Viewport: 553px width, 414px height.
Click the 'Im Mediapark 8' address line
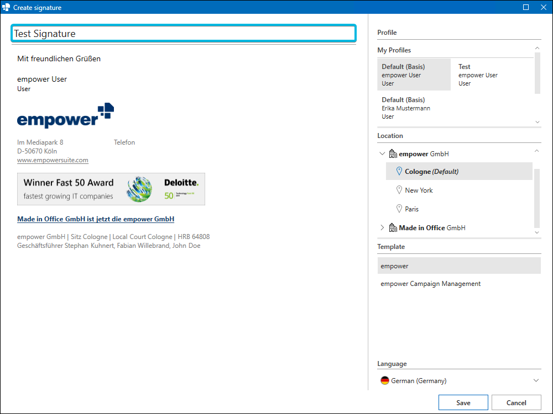coord(40,142)
